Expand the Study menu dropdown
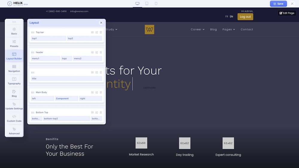 click(112, 29)
